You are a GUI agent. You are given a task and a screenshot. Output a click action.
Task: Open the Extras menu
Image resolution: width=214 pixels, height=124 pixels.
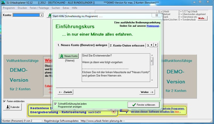click(66, 8)
